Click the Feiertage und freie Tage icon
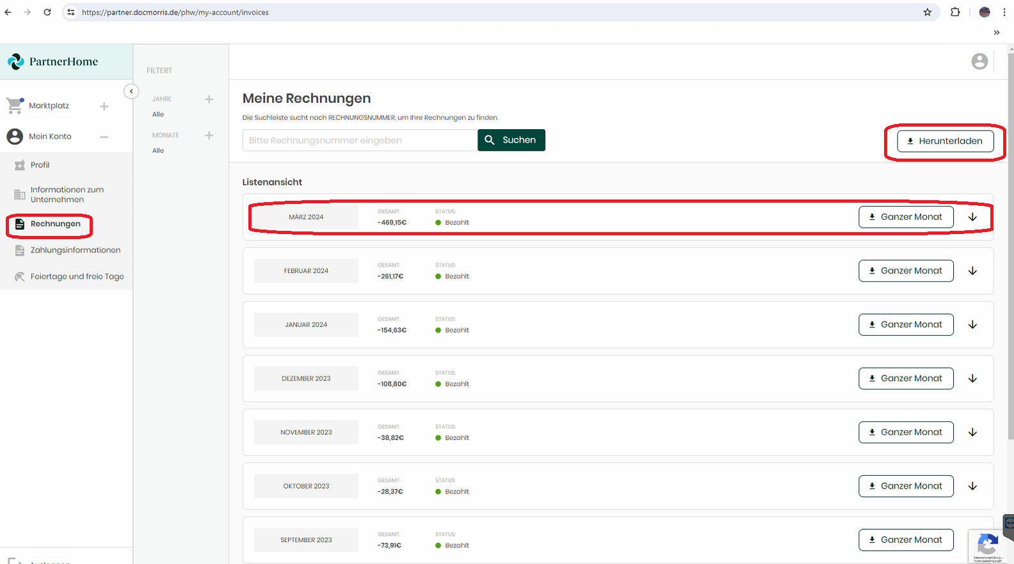The width and height of the screenshot is (1014, 564). (x=20, y=277)
